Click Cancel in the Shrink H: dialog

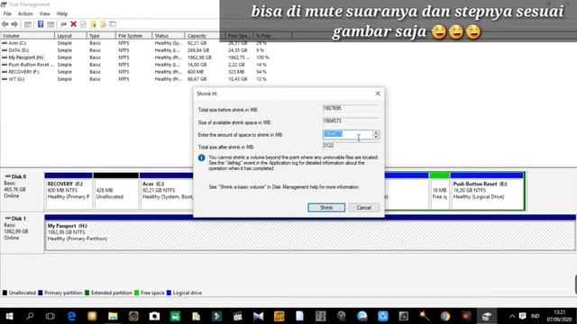coord(363,208)
